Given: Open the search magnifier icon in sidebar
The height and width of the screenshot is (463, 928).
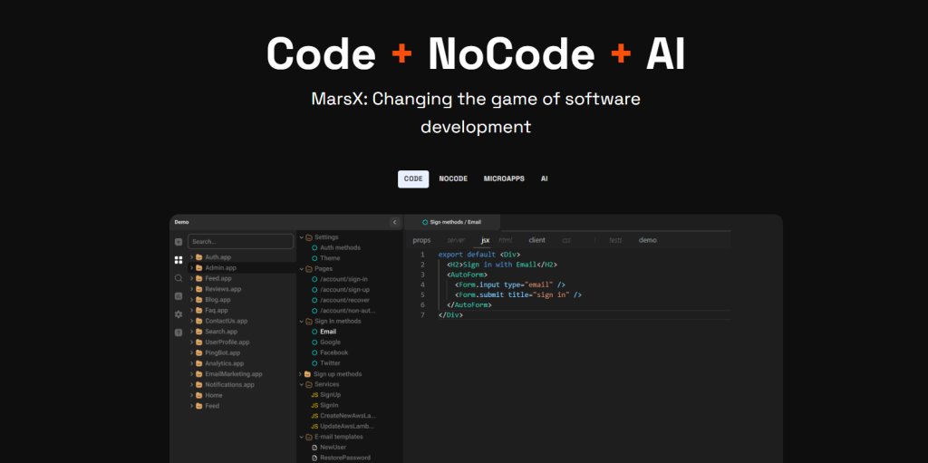Looking at the screenshot, I should pos(179,278).
